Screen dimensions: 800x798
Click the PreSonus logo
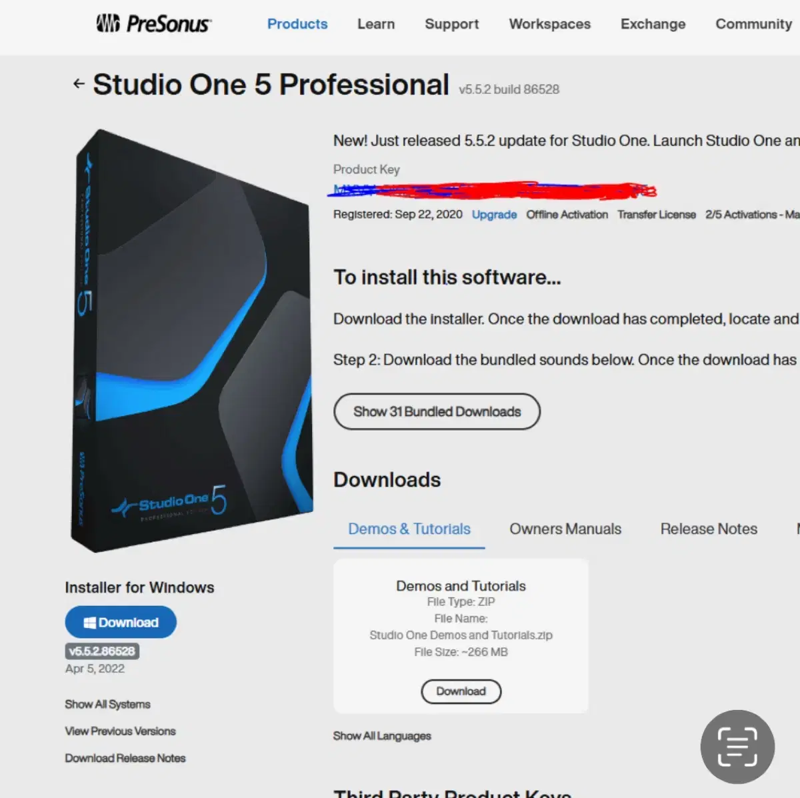(154, 24)
